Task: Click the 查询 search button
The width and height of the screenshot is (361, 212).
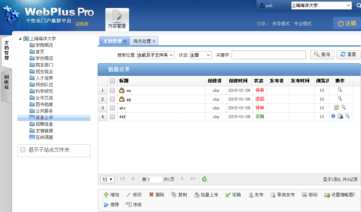Action: click(x=322, y=54)
